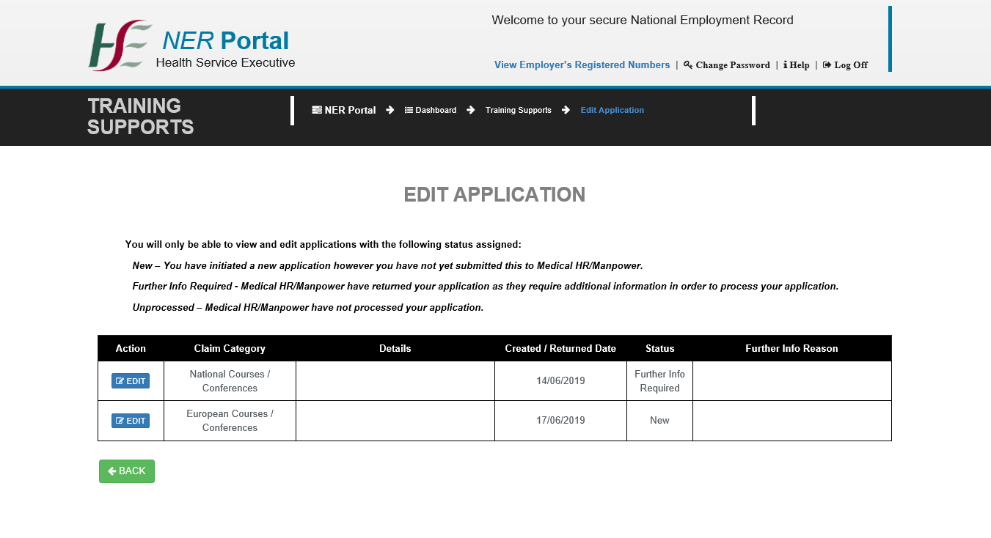Click the Further Info Required description line

click(x=486, y=287)
